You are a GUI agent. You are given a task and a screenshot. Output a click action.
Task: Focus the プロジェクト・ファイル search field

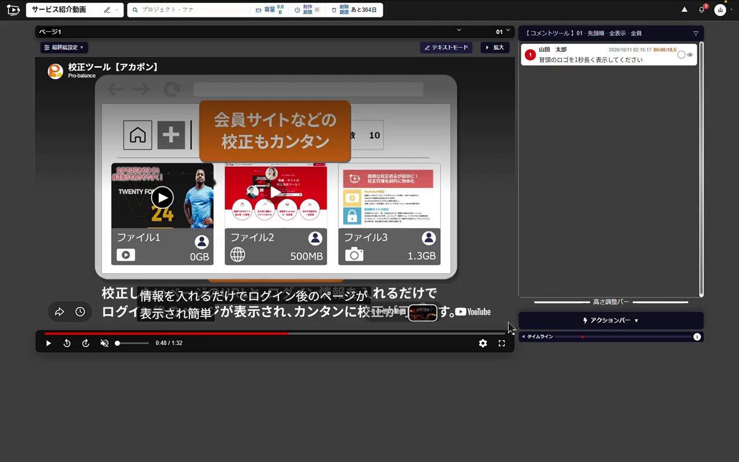click(189, 10)
